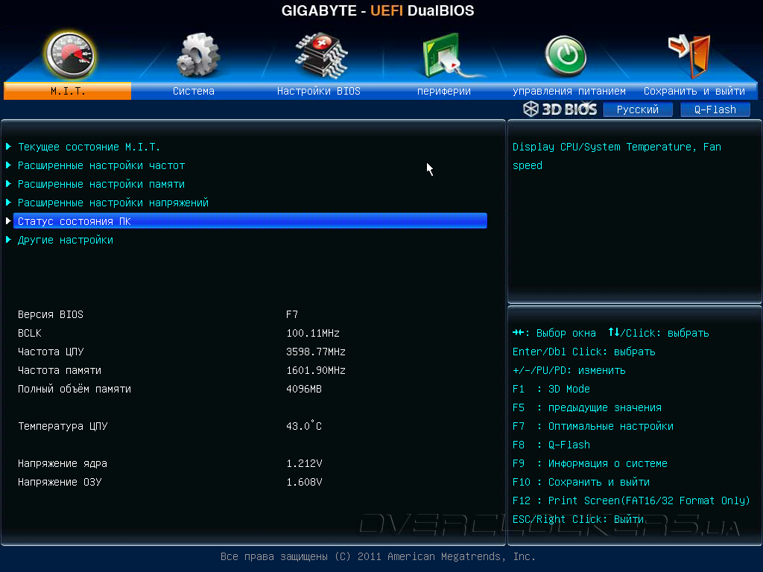
Task: Launch the Q-Flash button
Action: [715, 109]
